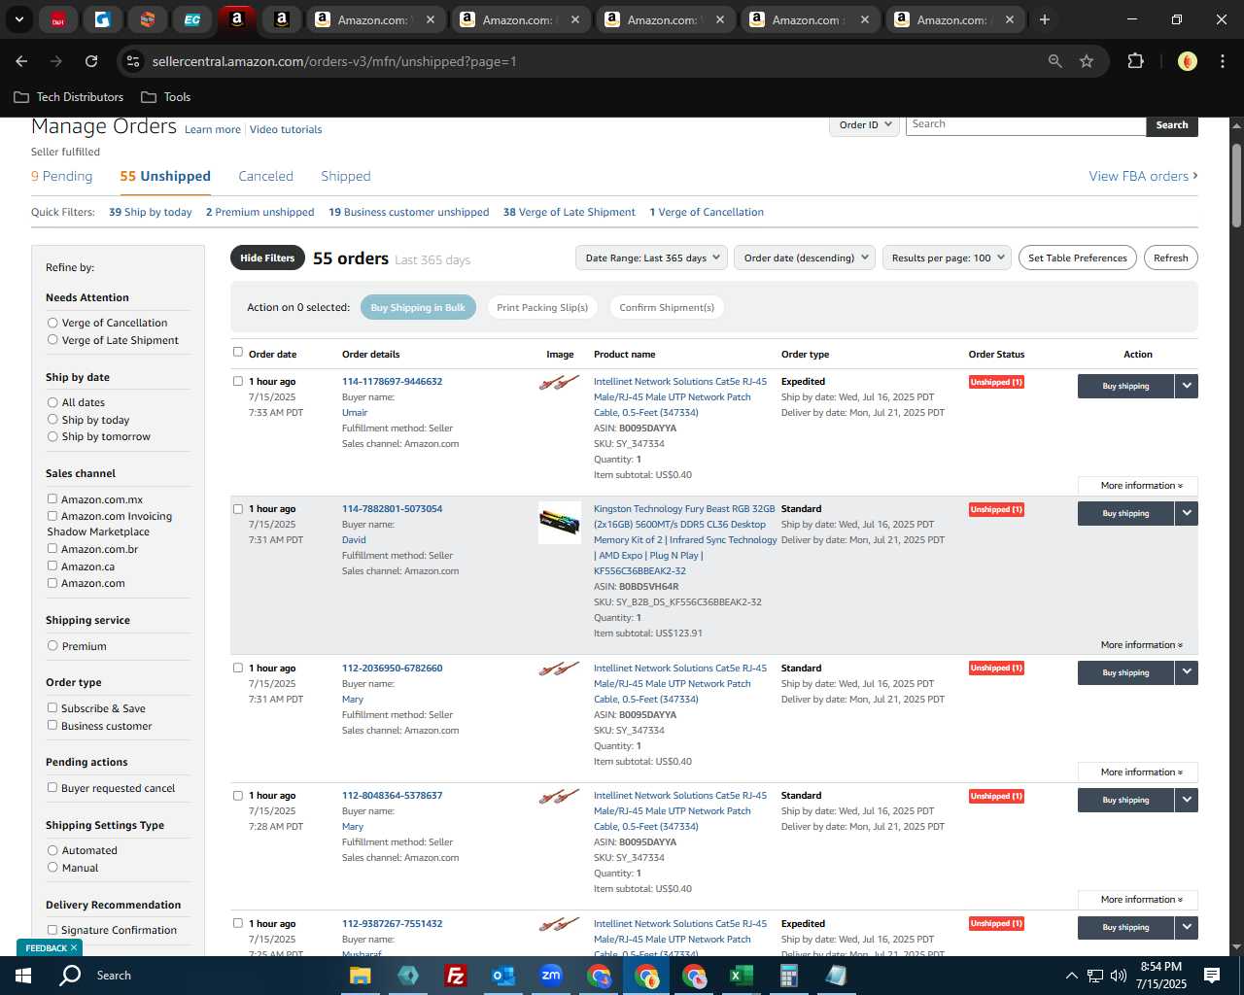Open the Order date (descending) sort dropdown

(805, 257)
